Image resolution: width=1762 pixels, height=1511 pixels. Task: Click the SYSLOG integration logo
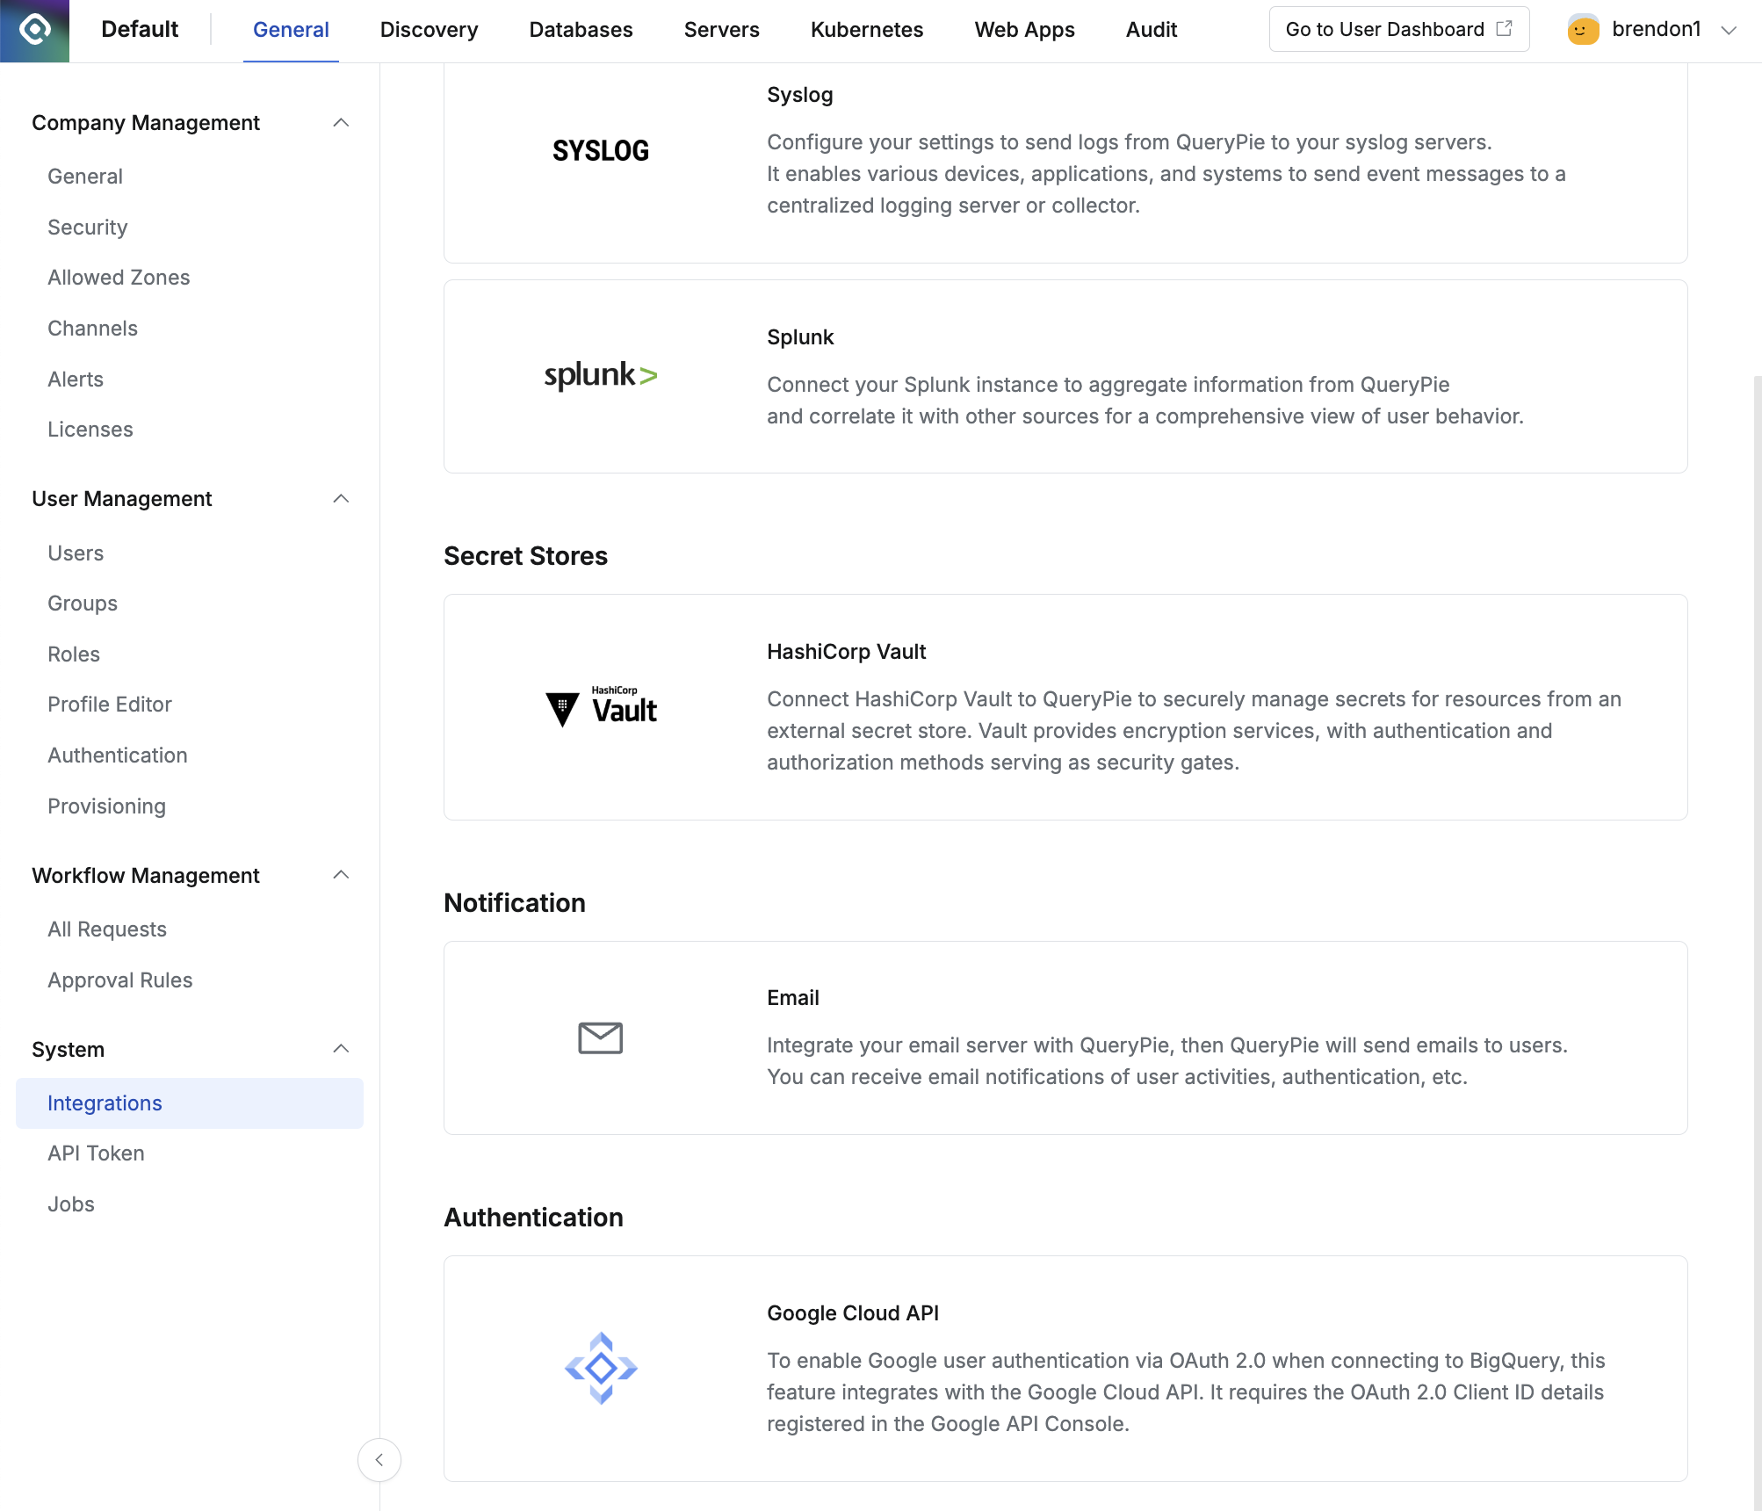click(x=600, y=149)
